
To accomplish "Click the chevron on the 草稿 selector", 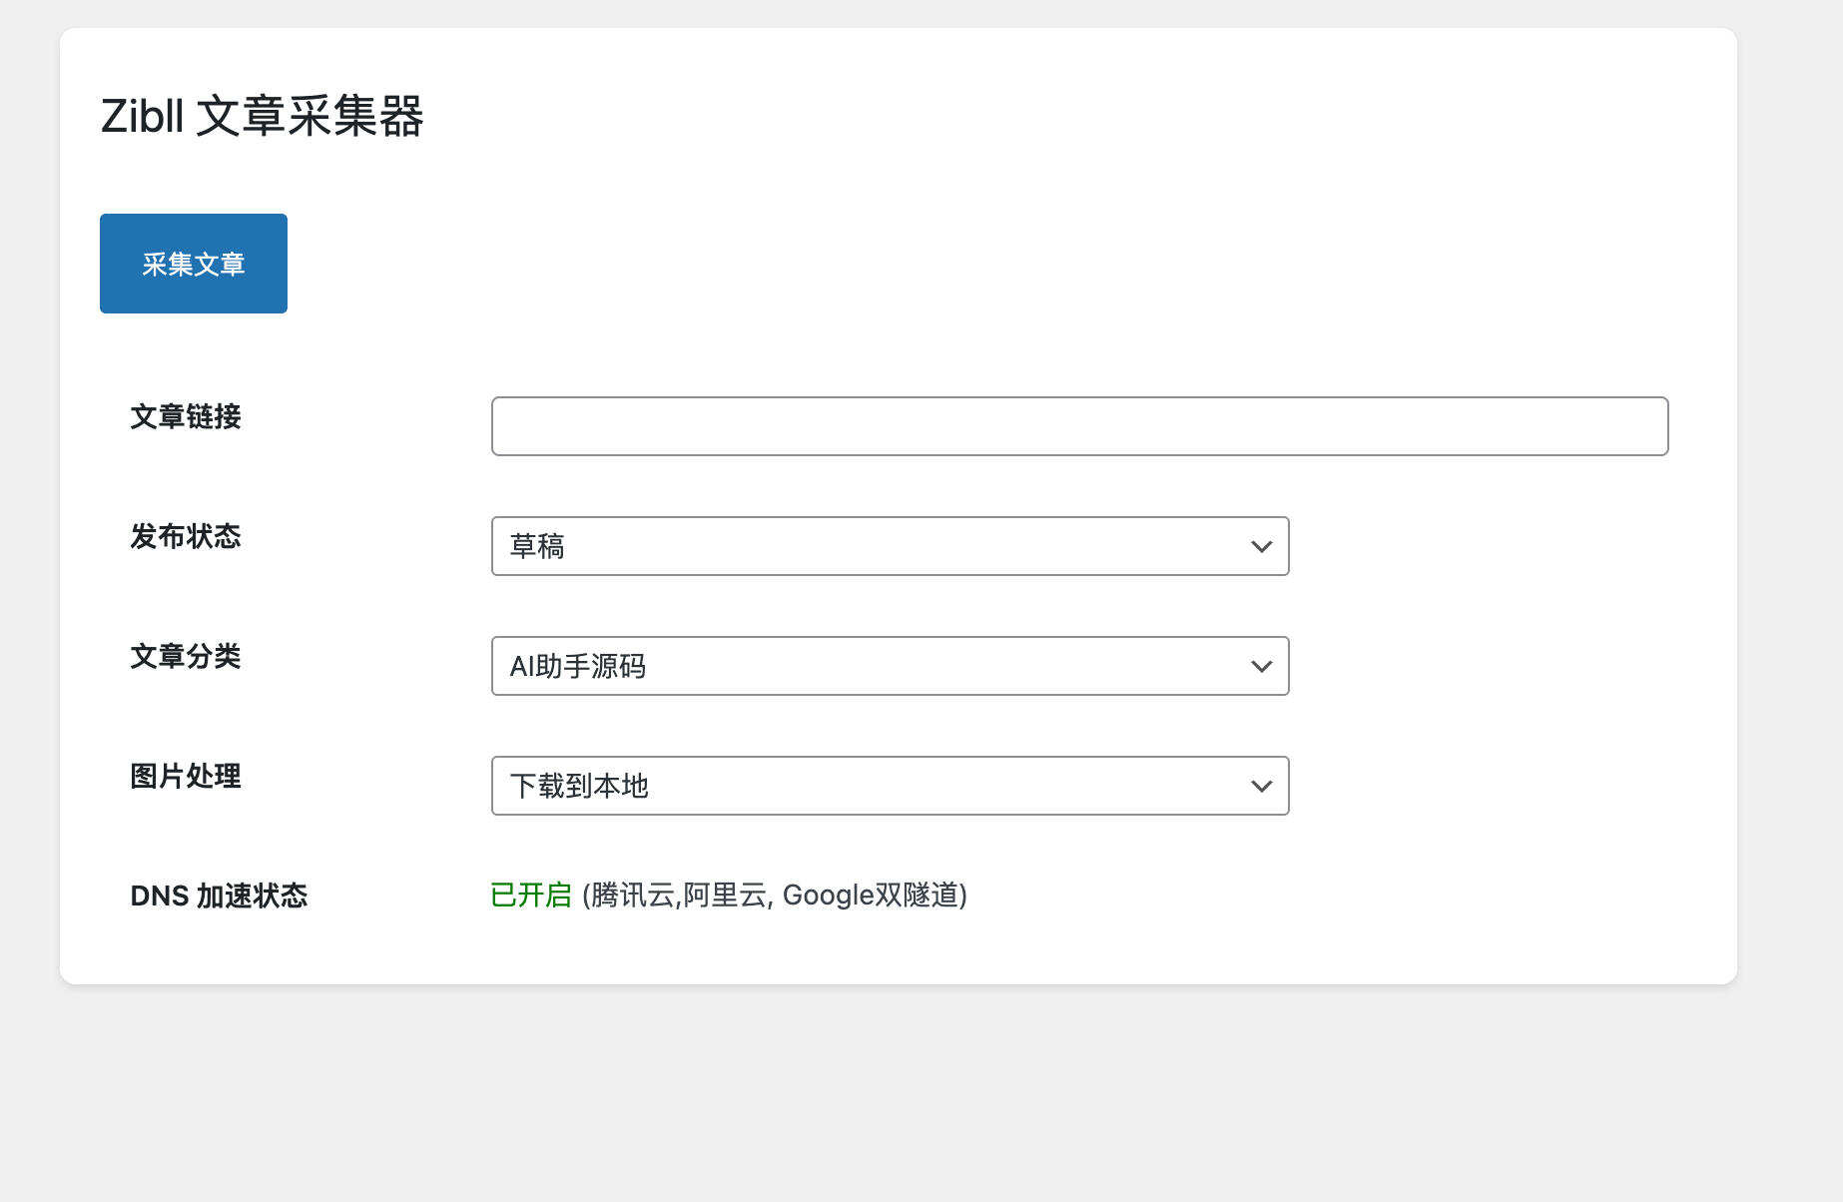I will click(1261, 546).
